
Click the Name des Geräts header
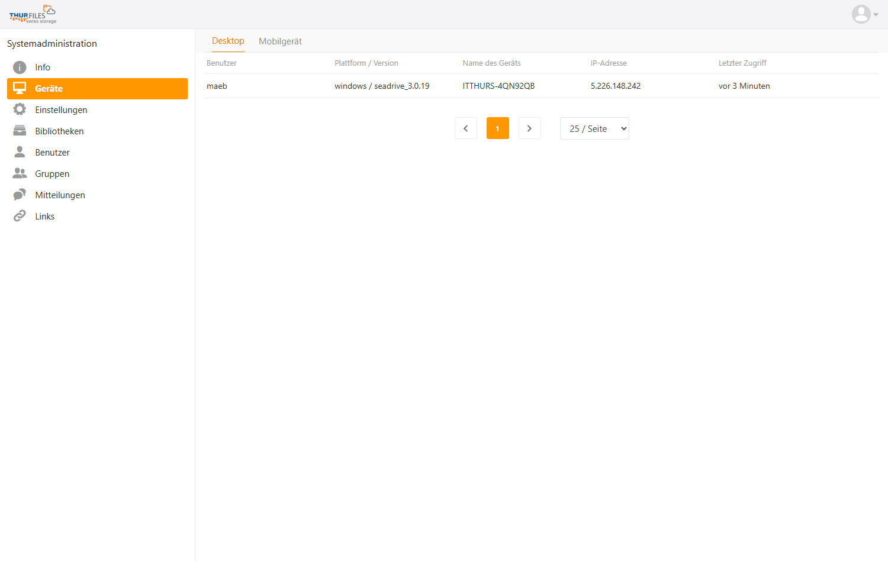[492, 63]
